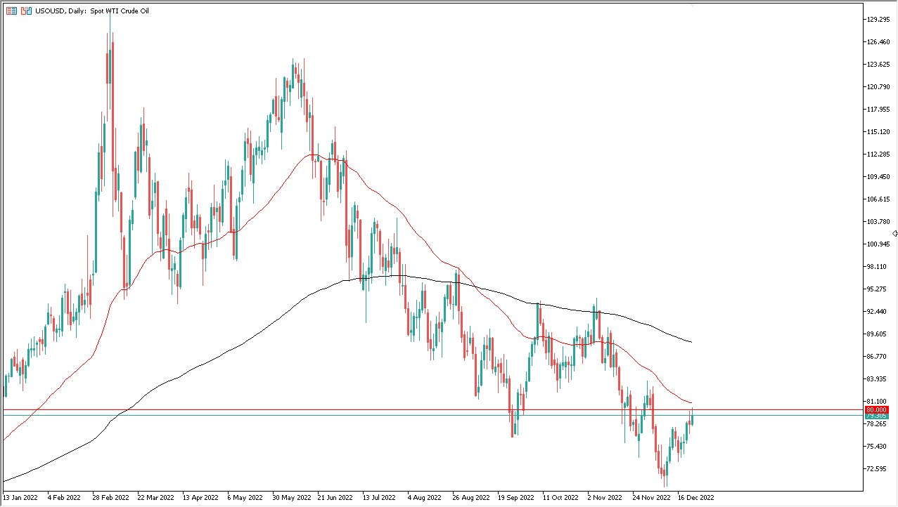
Task: Click the 13 Jan 2022 axis label
Action: tap(23, 496)
